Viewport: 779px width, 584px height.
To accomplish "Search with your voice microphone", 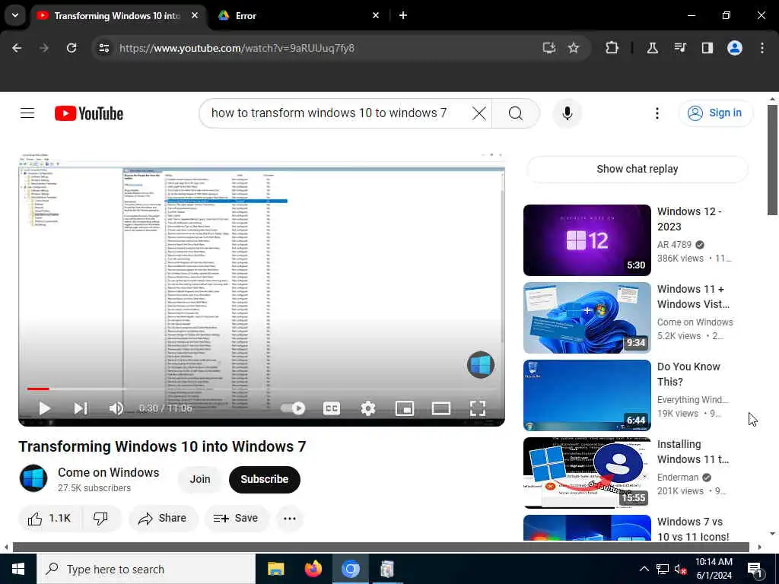I will [568, 113].
